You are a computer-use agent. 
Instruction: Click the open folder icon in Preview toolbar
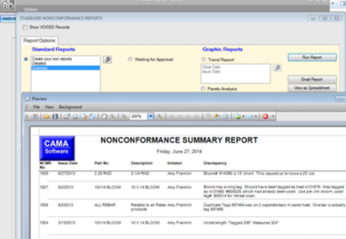(46, 117)
